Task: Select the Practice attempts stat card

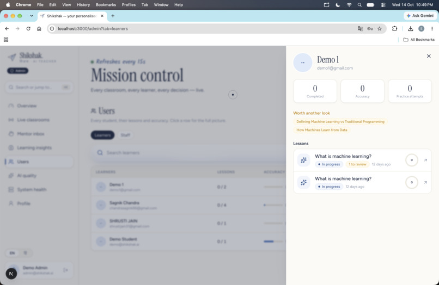Action: [x=410, y=91]
